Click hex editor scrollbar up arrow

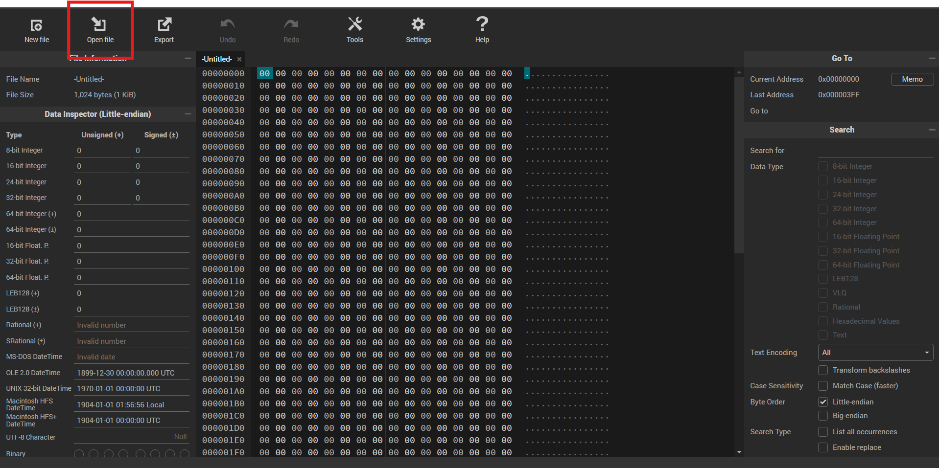click(x=739, y=72)
